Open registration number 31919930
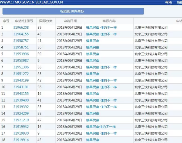Screen dimensions: 182x143 click(21, 133)
